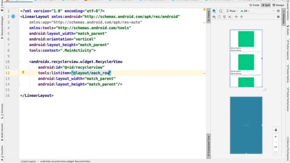Open the Build Variants tool window

coord(2,132)
